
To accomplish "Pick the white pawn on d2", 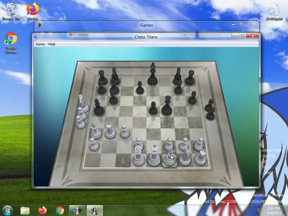I will coord(139,143).
